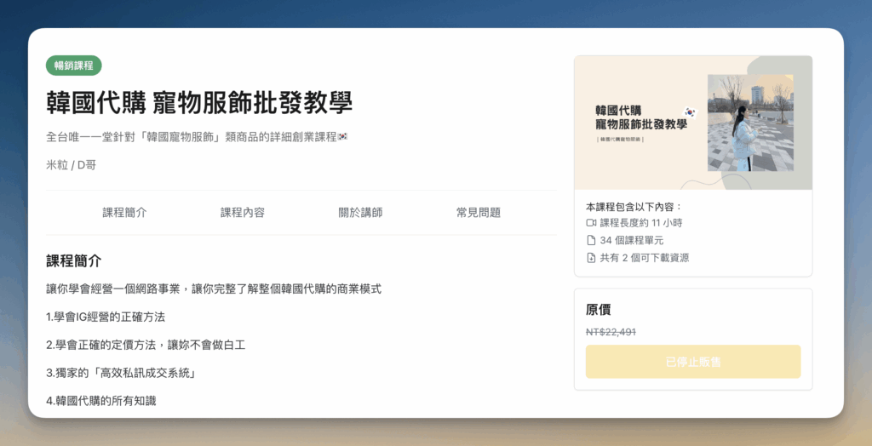Click the video camera icon beside course length

(x=591, y=223)
